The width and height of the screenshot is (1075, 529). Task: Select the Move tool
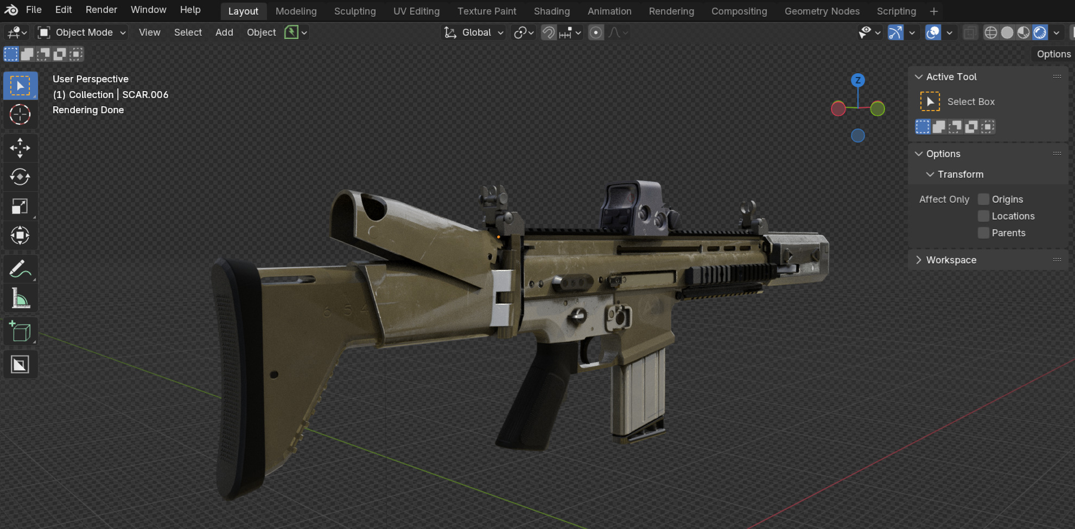[x=21, y=147]
